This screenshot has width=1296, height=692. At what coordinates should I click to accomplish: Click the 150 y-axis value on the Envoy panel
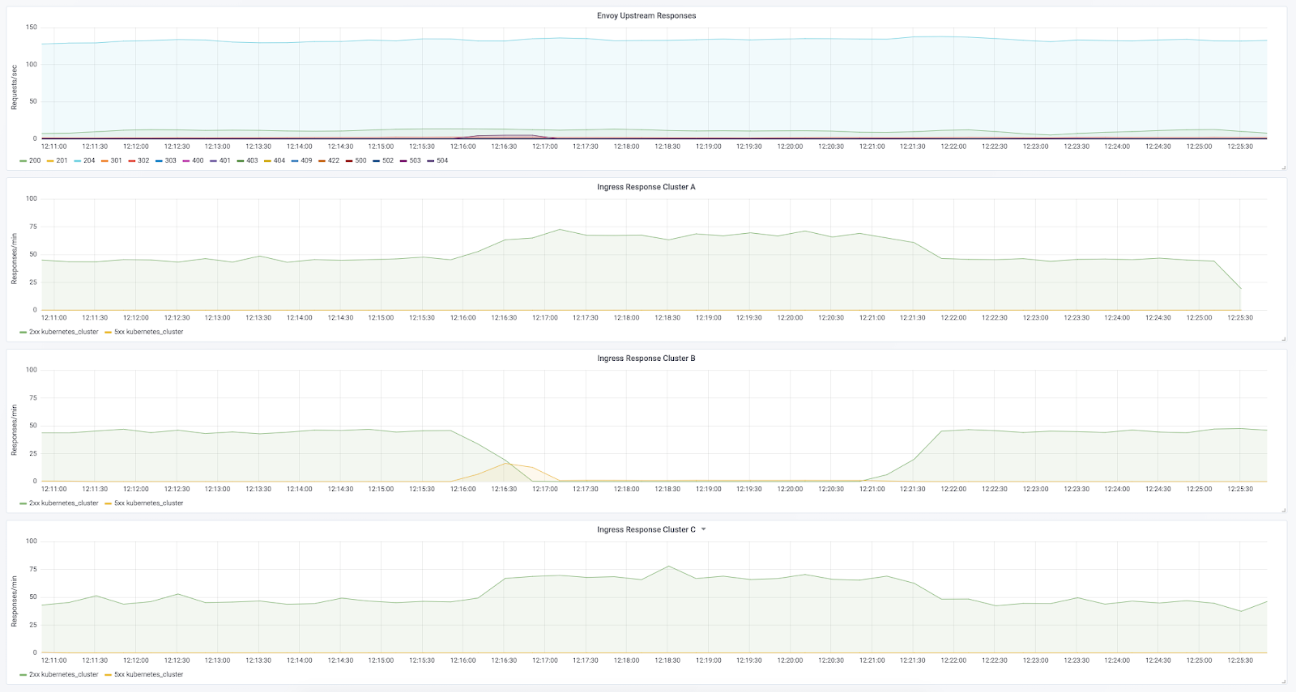(32, 28)
